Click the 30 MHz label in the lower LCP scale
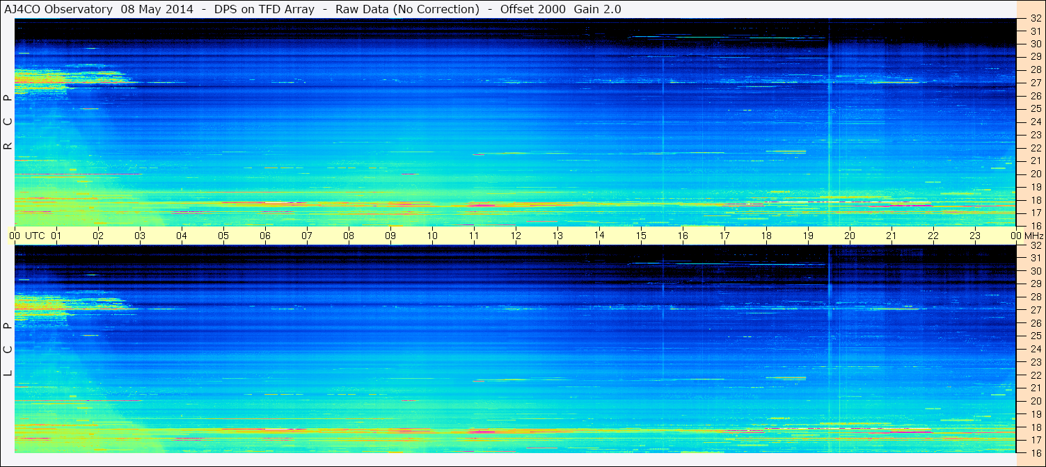The width and height of the screenshot is (1046, 467). point(1035,271)
